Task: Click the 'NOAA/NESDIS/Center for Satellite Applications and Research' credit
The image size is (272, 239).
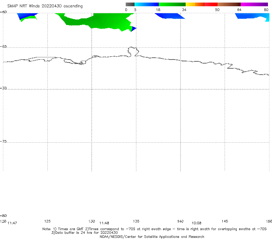Action: (x=152, y=236)
